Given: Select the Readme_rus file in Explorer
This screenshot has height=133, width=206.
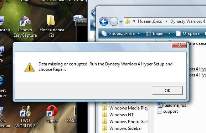Looking at the screenshot, I should pos(171,105).
